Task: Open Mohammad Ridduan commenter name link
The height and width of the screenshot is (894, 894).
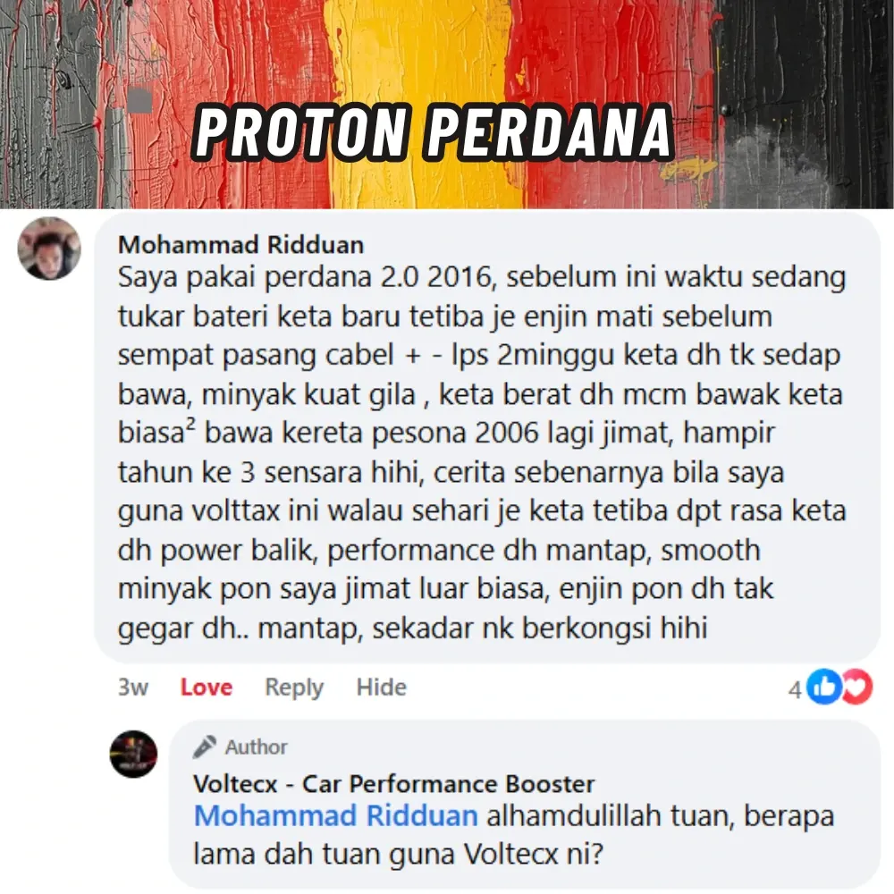Action: tap(240, 245)
